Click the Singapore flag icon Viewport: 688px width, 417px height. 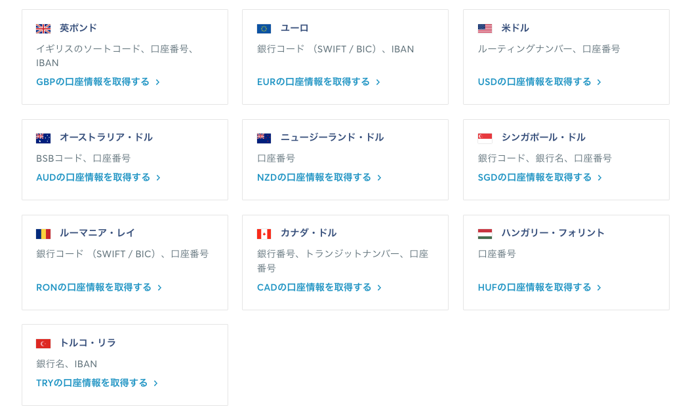[485, 138]
